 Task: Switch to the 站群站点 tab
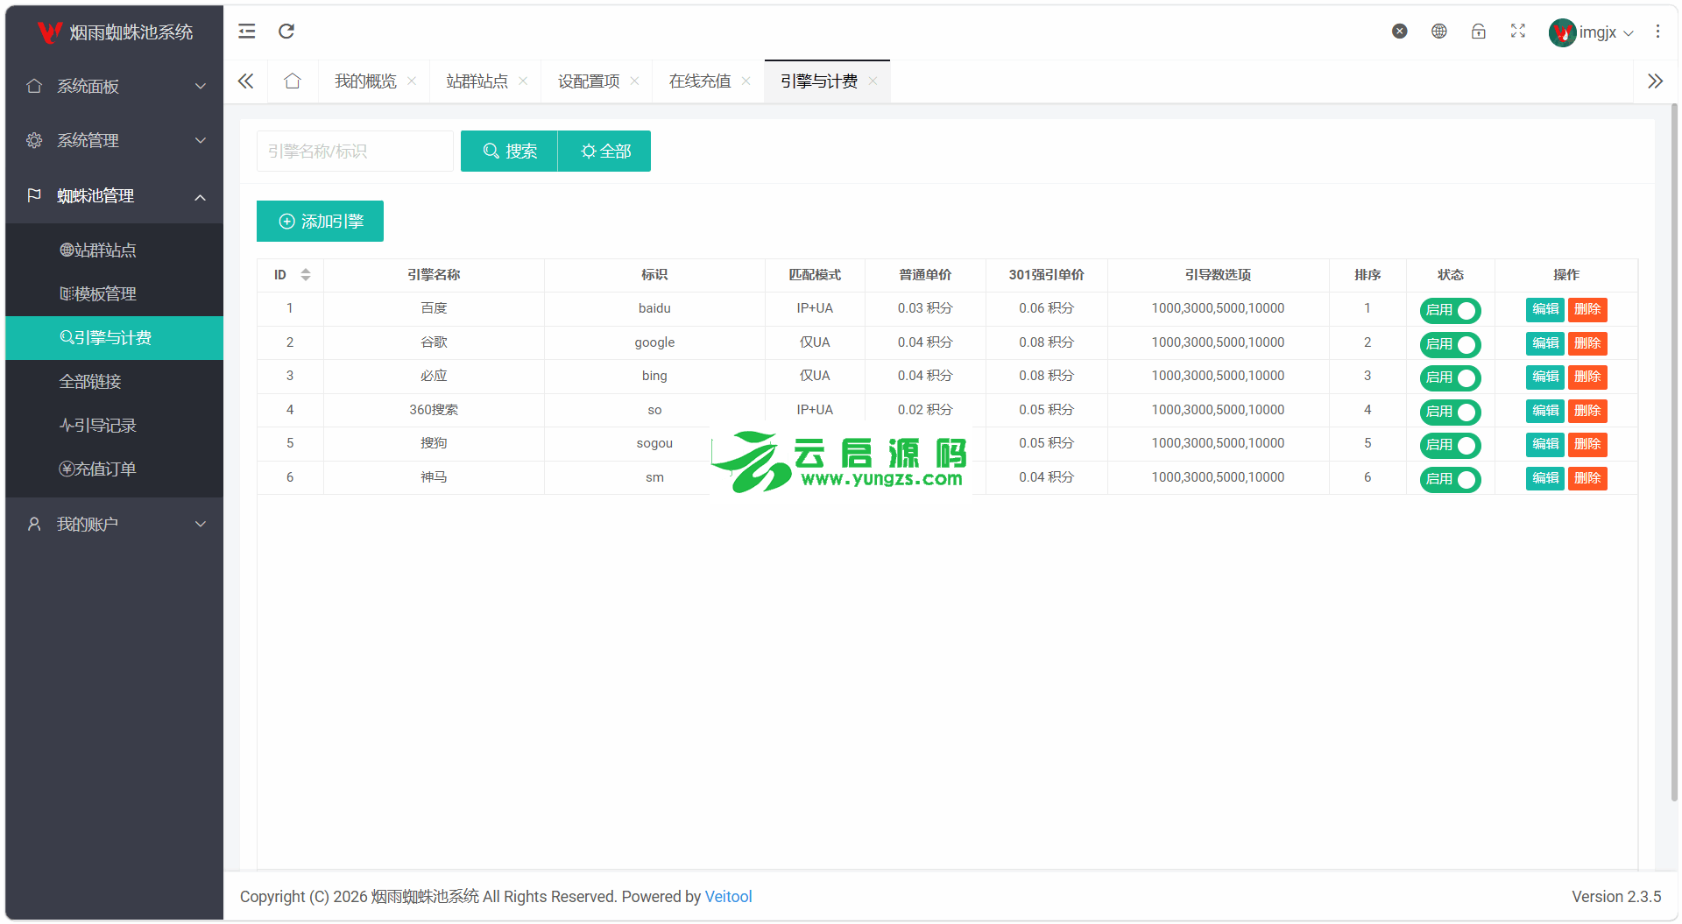click(x=477, y=81)
